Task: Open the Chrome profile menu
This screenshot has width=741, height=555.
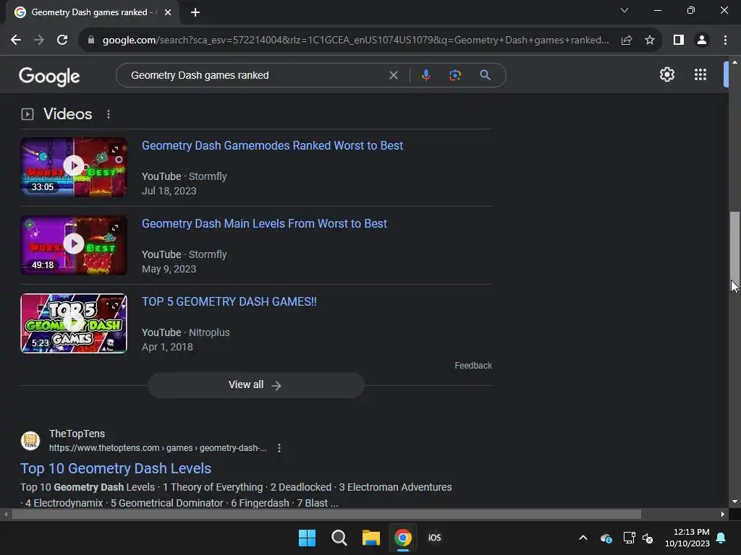Action: tap(702, 40)
